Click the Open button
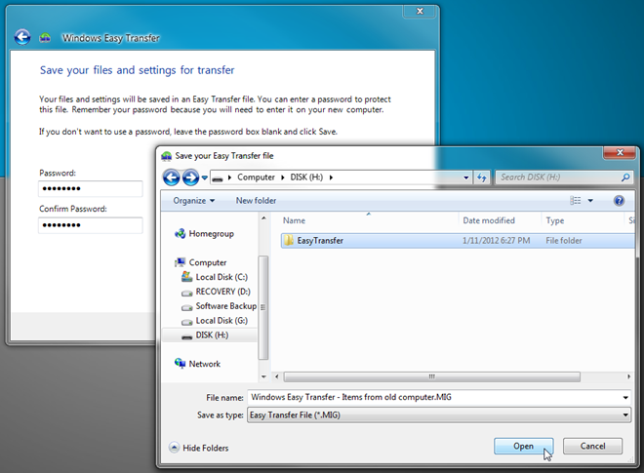 click(523, 446)
